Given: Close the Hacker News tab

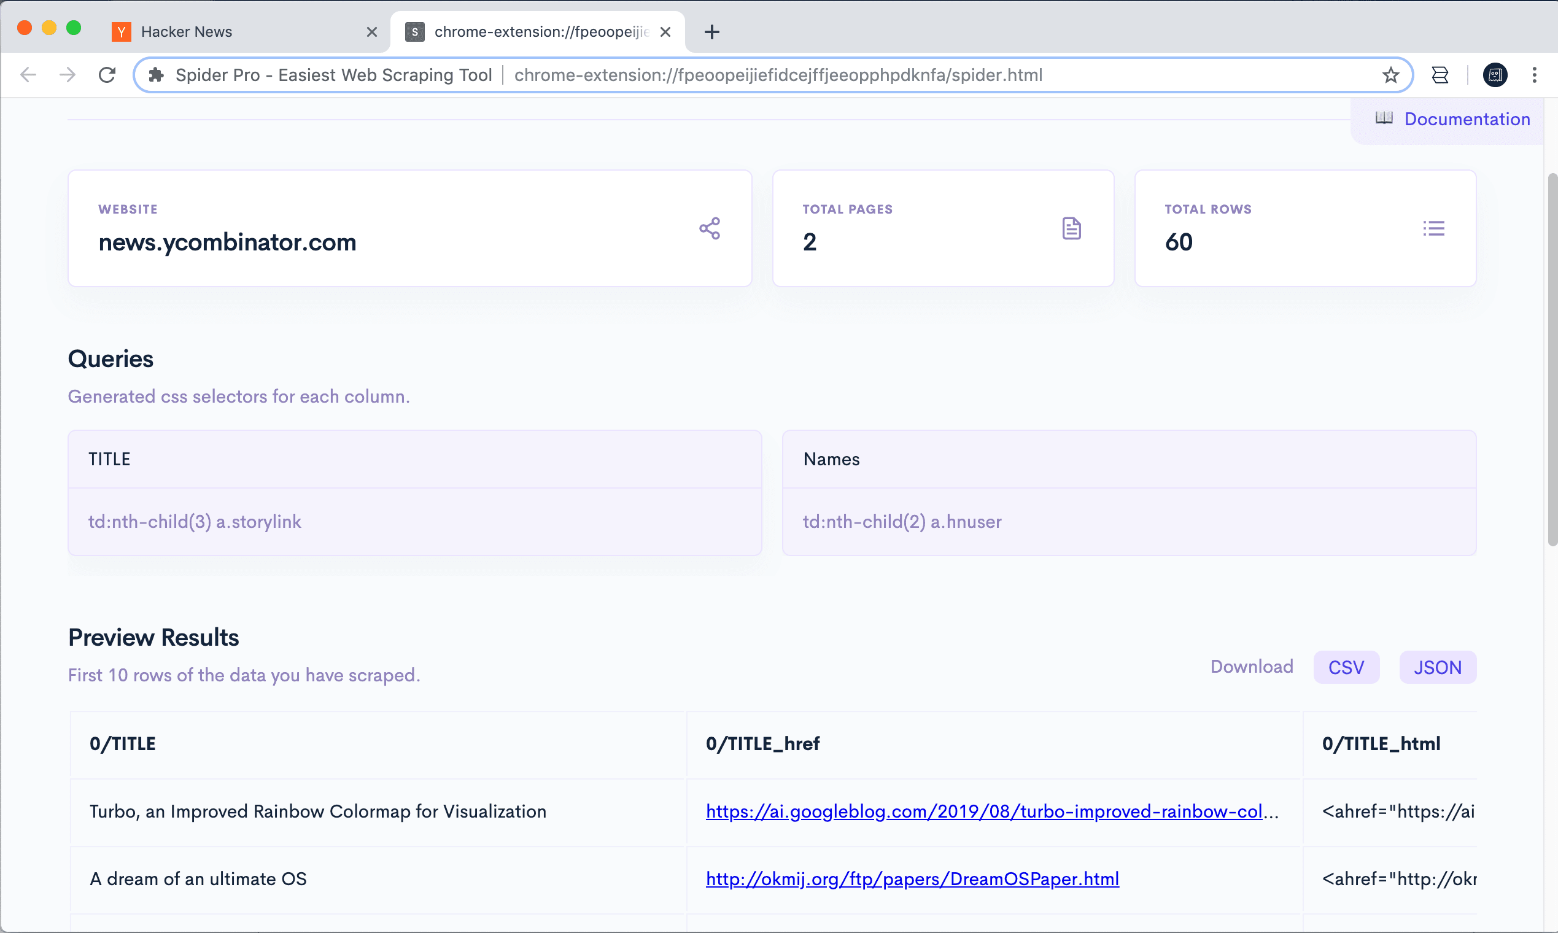Looking at the screenshot, I should coord(371,32).
